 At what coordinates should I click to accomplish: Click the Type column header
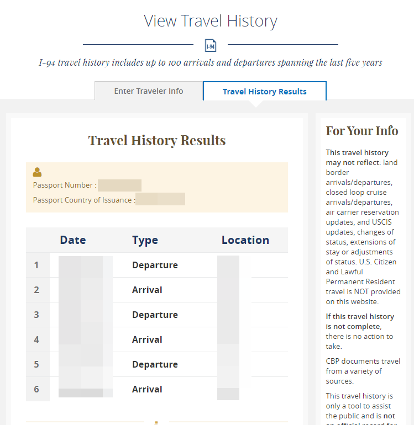click(x=145, y=240)
